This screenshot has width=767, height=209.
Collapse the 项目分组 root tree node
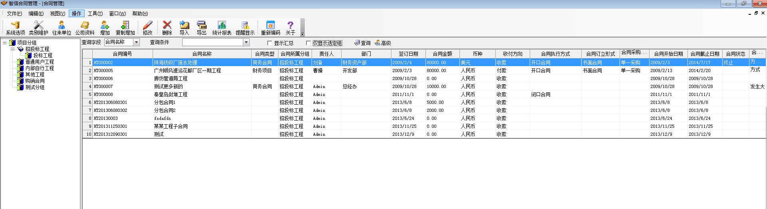(x=5, y=43)
